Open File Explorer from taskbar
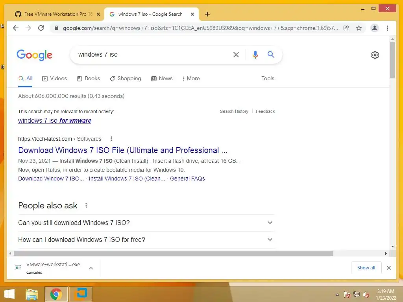403x302 pixels. pyautogui.click(x=32, y=294)
